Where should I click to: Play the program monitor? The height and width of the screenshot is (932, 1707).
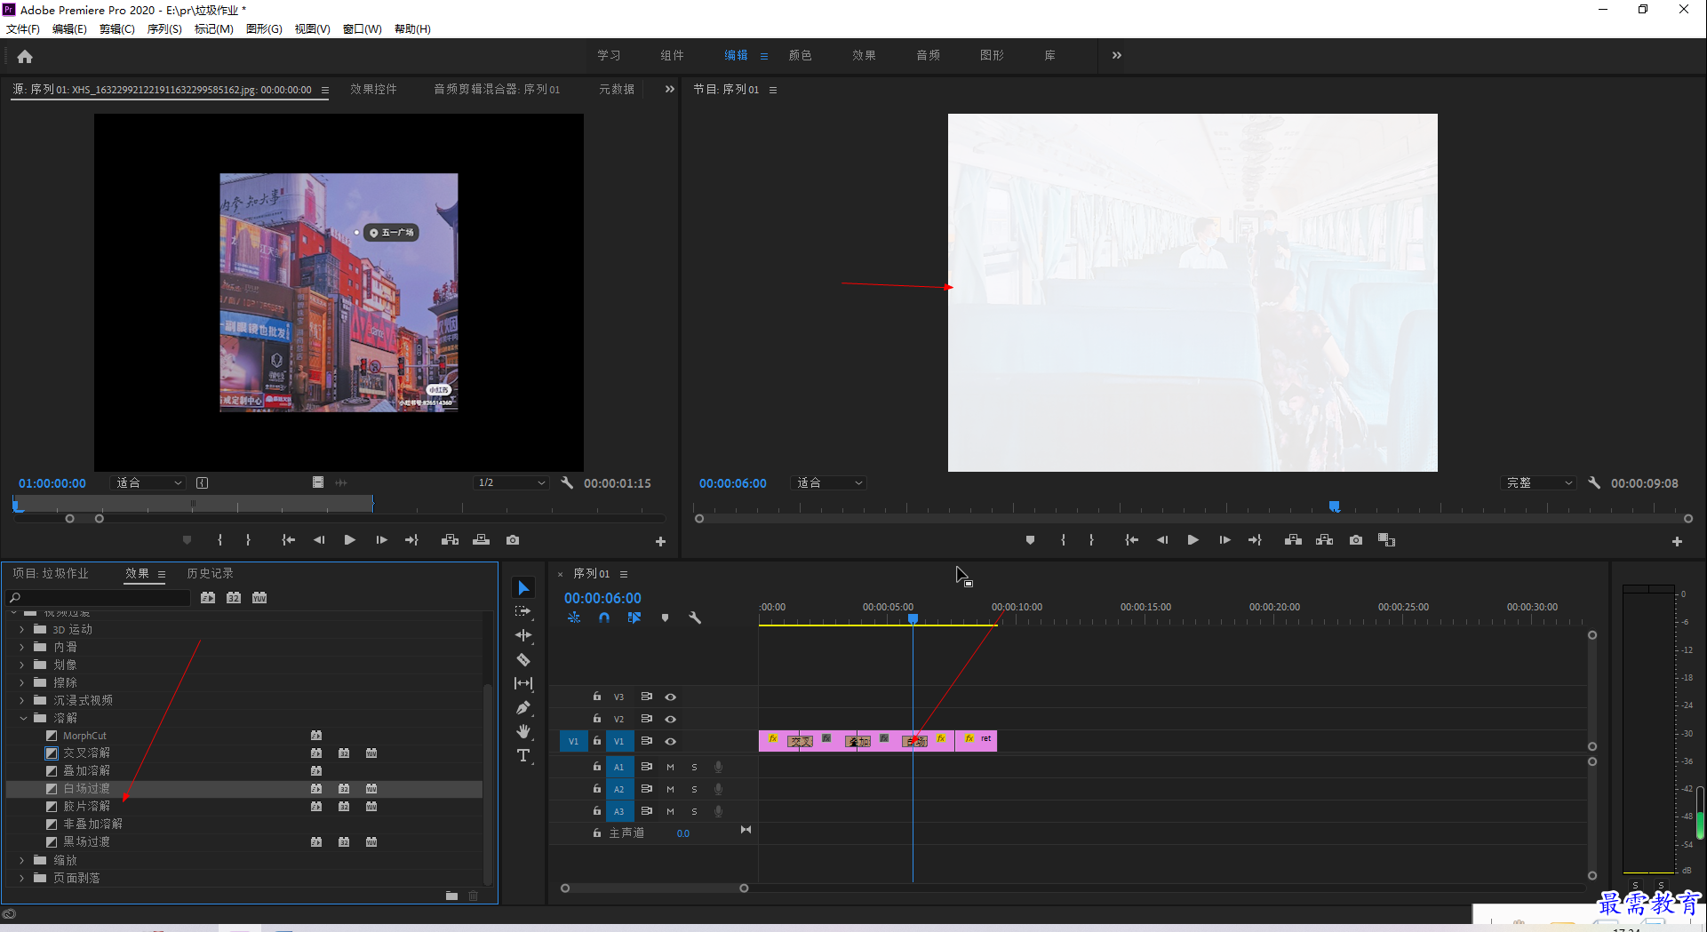pyautogui.click(x=1193, y=540)
